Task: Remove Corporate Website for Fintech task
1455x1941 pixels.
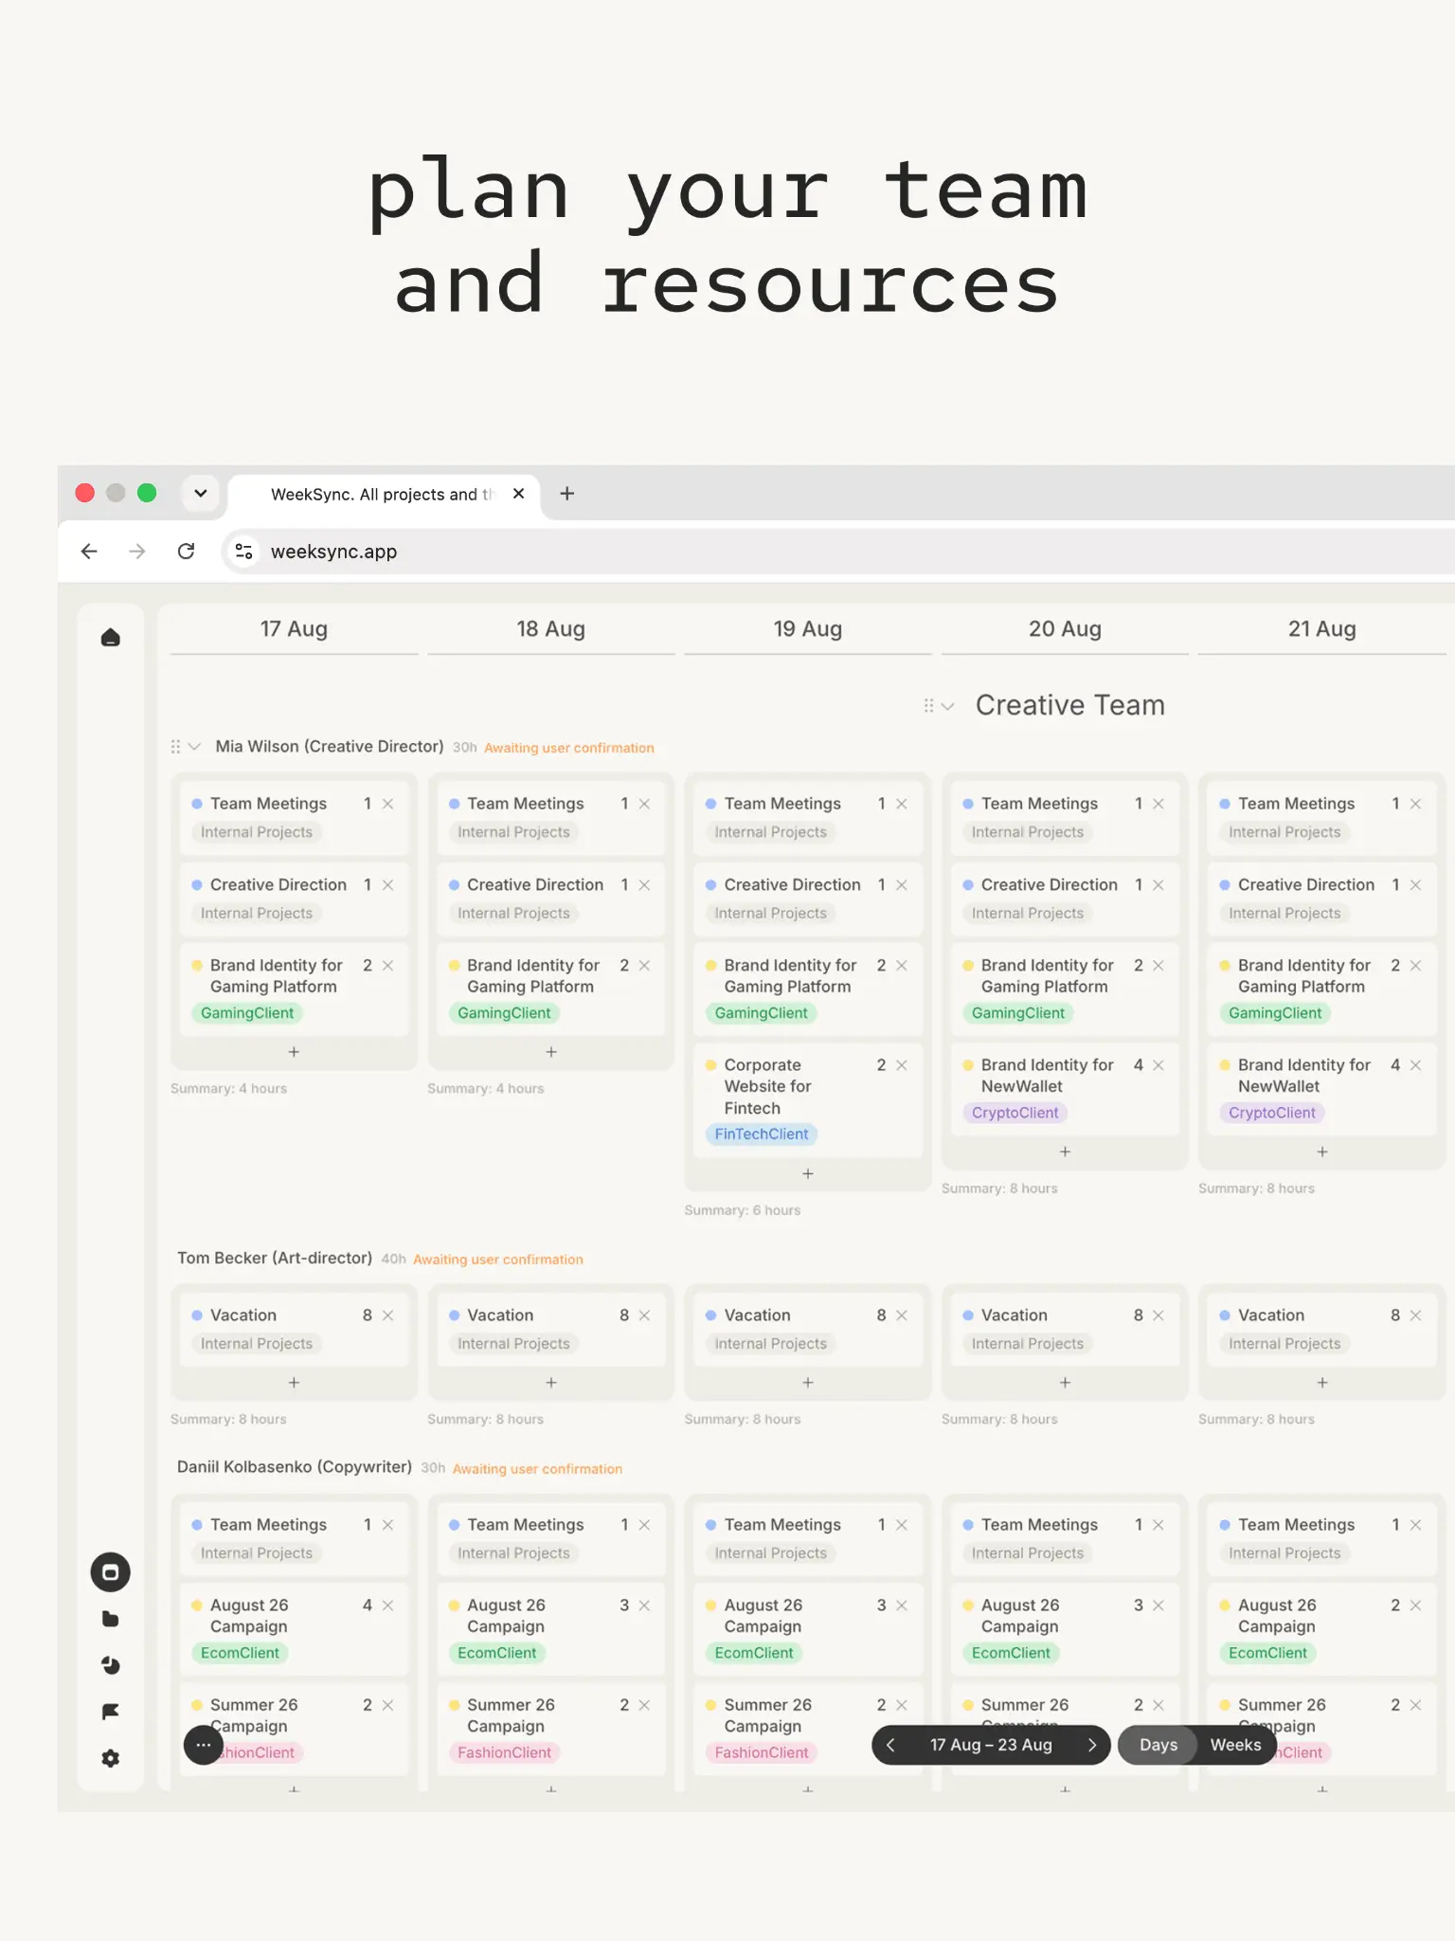Action: (x=902, y=1065)
